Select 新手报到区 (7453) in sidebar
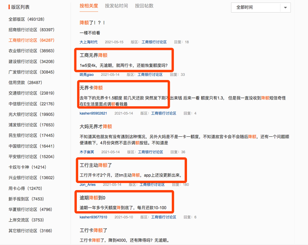Viewport: 308px width, 245px height. point(26,199)
